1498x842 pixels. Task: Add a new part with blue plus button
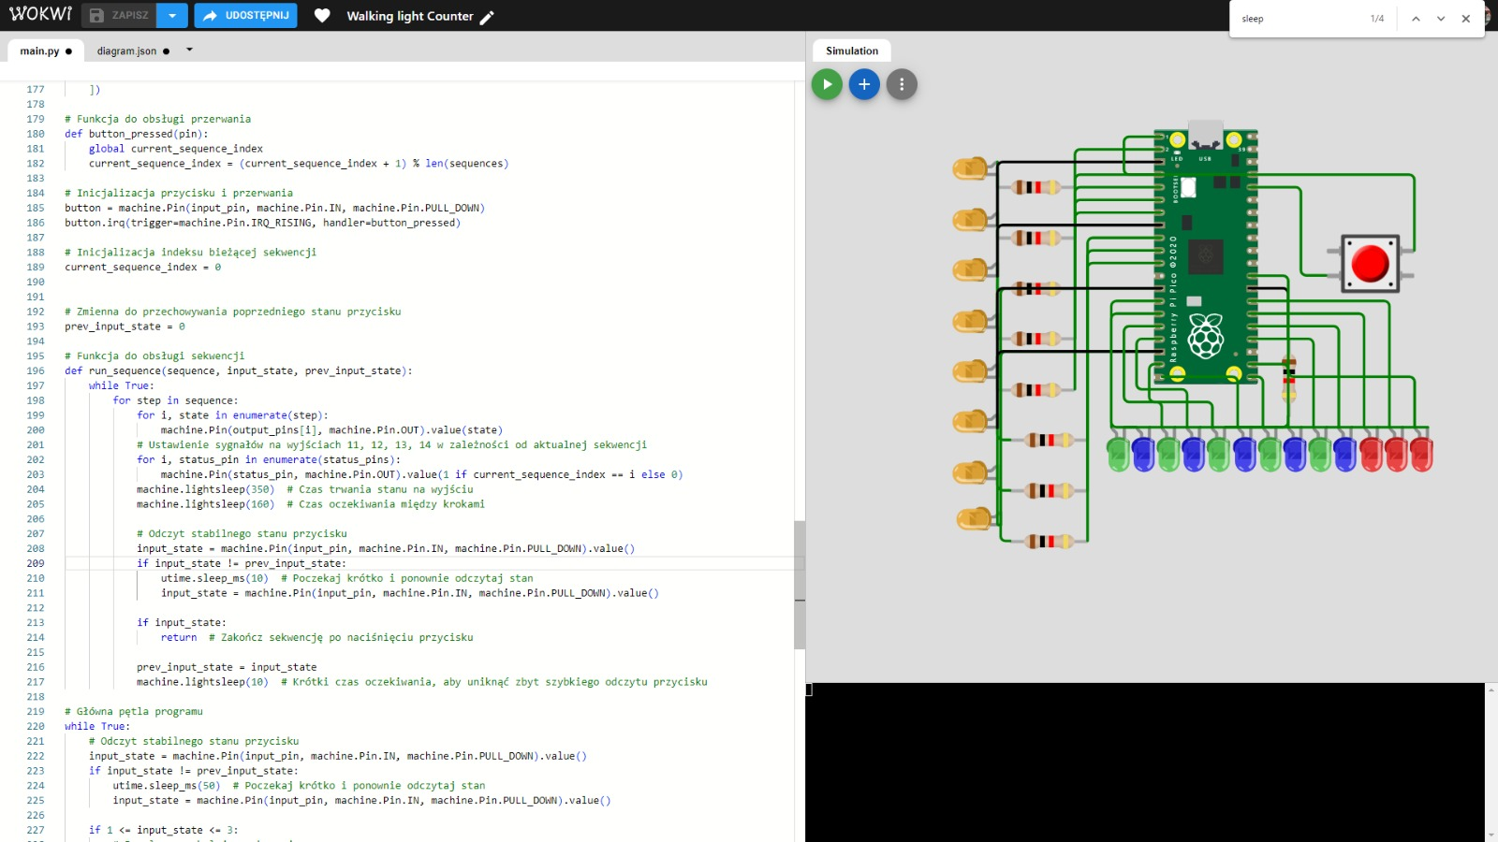coord(864,84)
